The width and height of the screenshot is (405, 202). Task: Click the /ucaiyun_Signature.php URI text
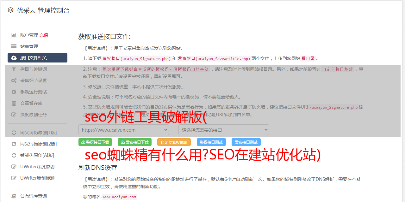click(333, 107)
